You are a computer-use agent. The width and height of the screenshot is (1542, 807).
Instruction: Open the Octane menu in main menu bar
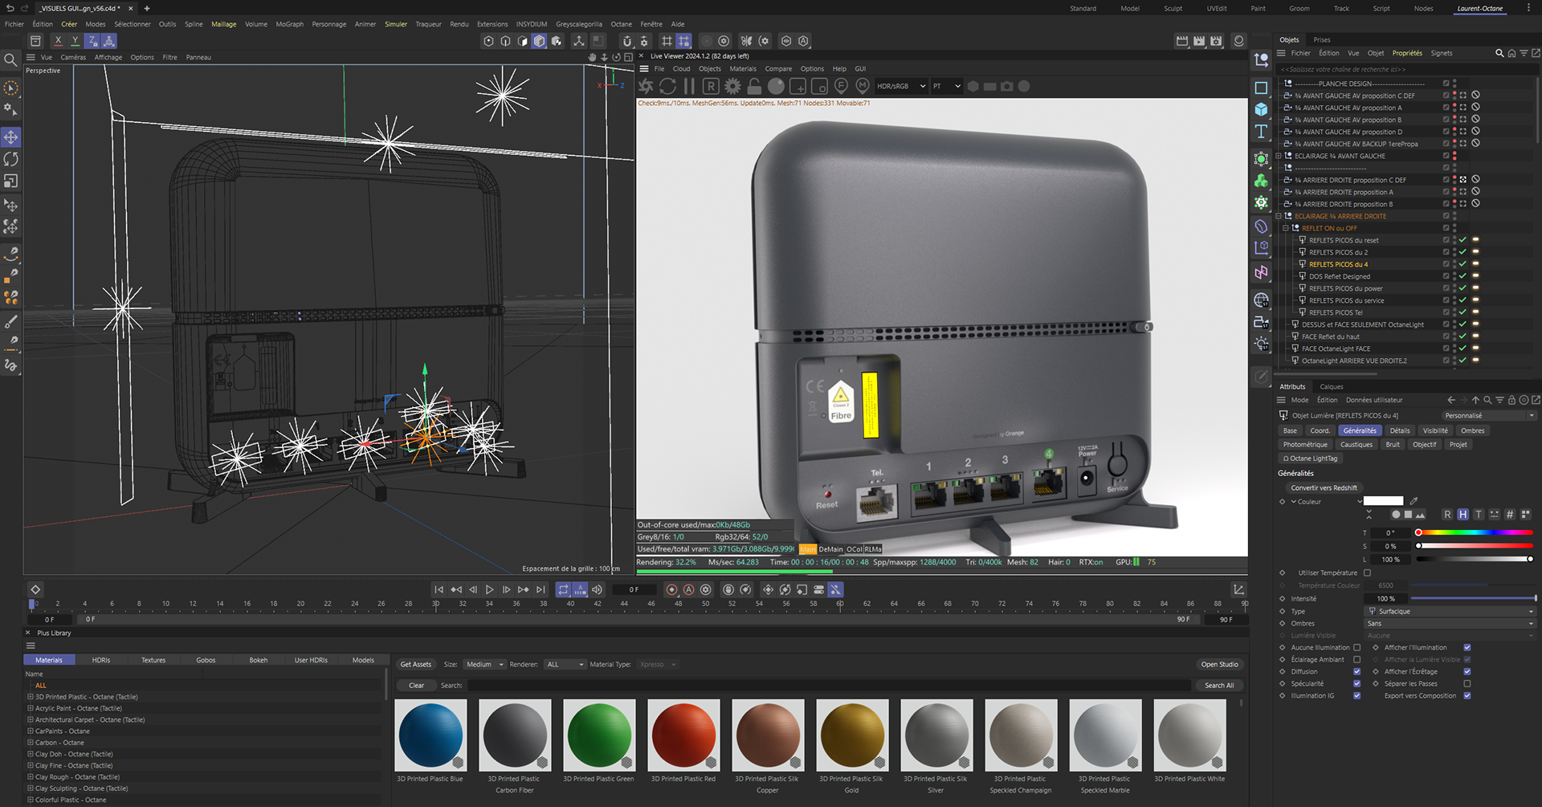click(x=621, y=24)
